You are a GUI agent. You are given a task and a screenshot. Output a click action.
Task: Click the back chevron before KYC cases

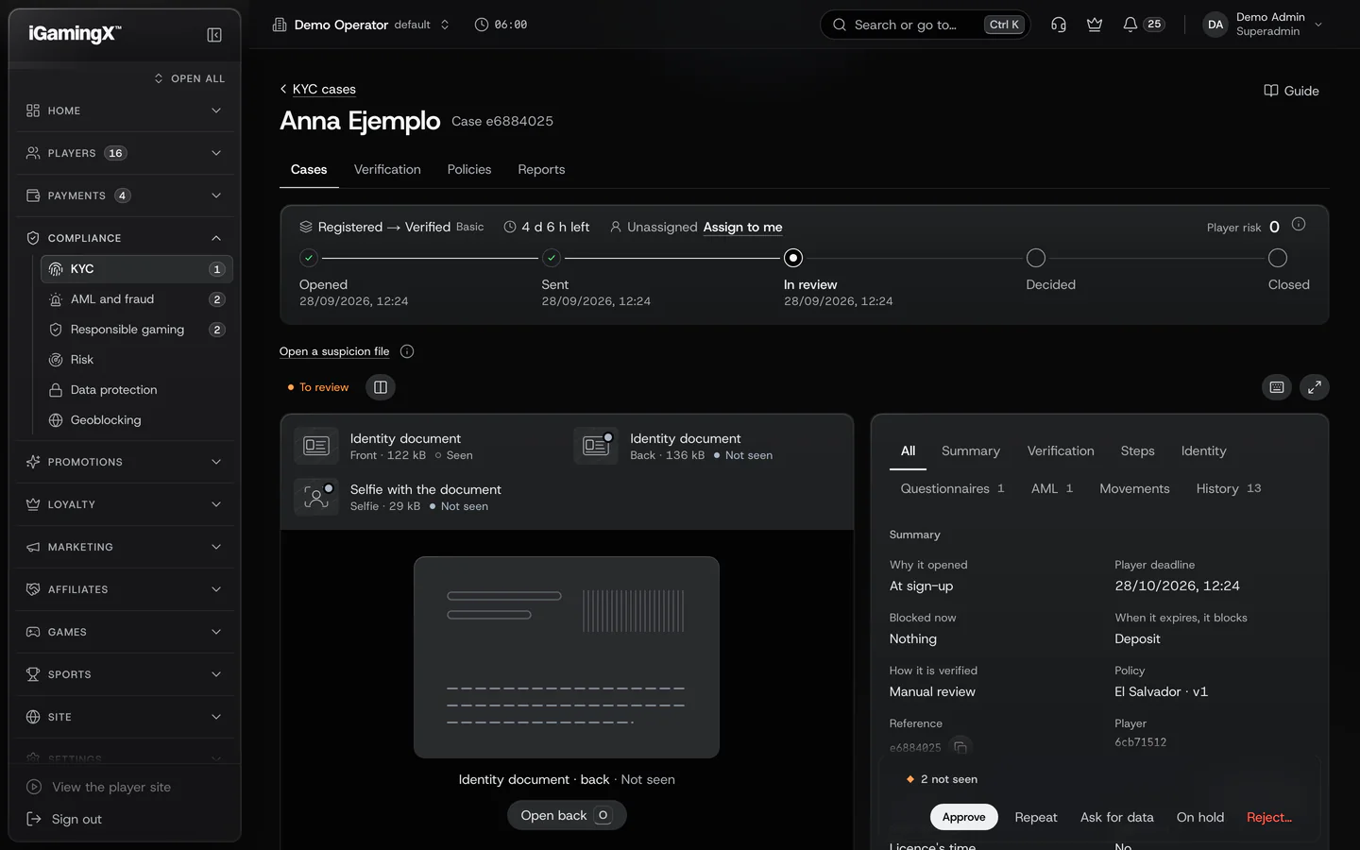pos(283,89)
